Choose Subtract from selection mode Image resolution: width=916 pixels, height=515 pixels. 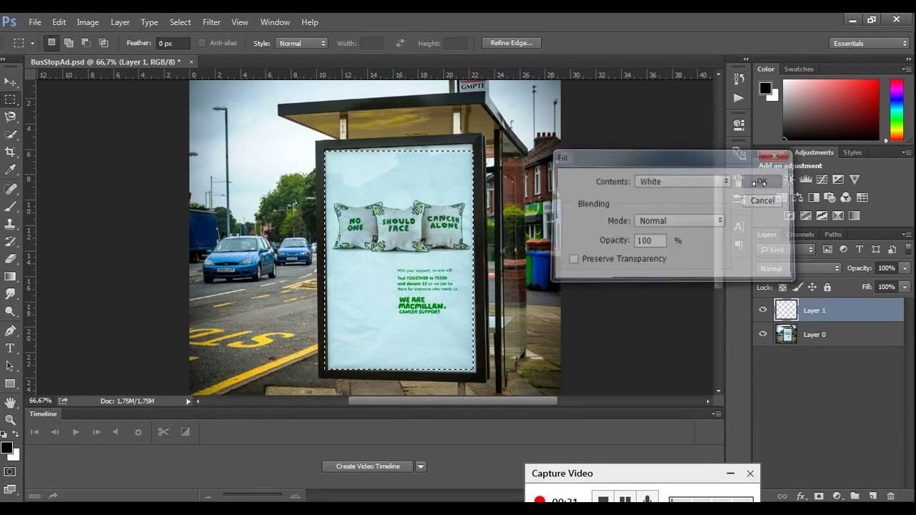86,43
